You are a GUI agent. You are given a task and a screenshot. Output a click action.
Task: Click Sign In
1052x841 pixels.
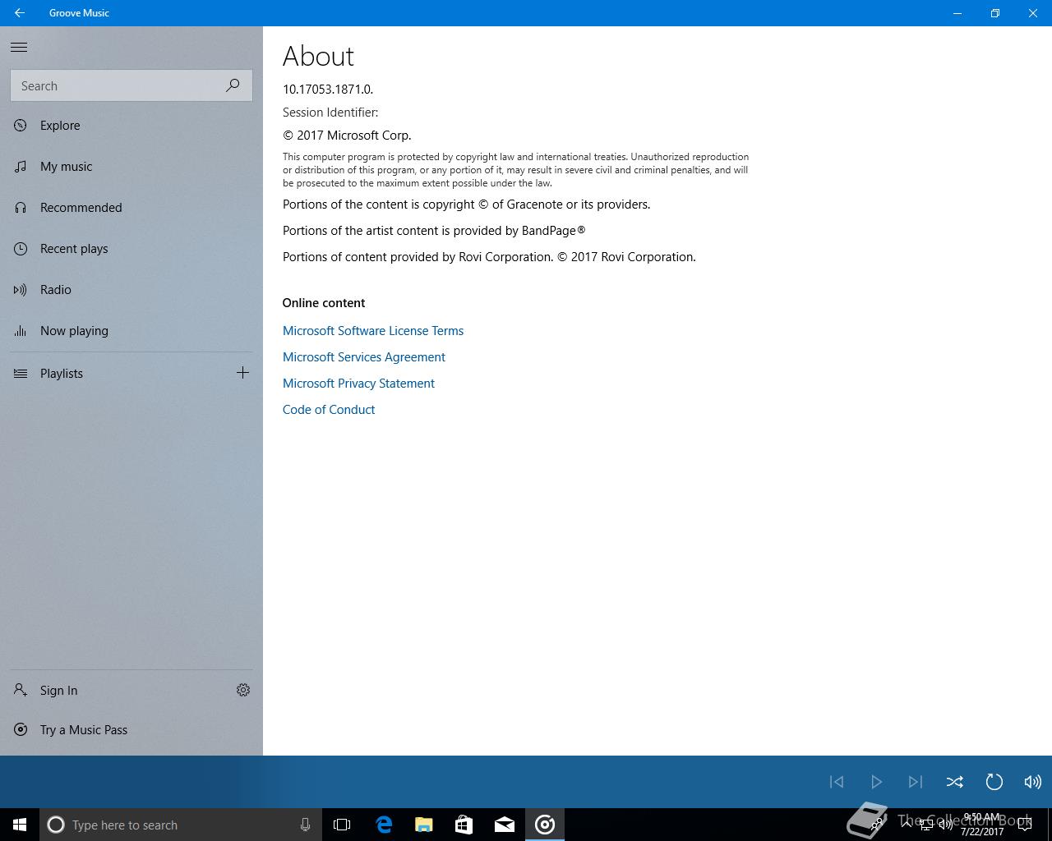click(x=111, y=691)
